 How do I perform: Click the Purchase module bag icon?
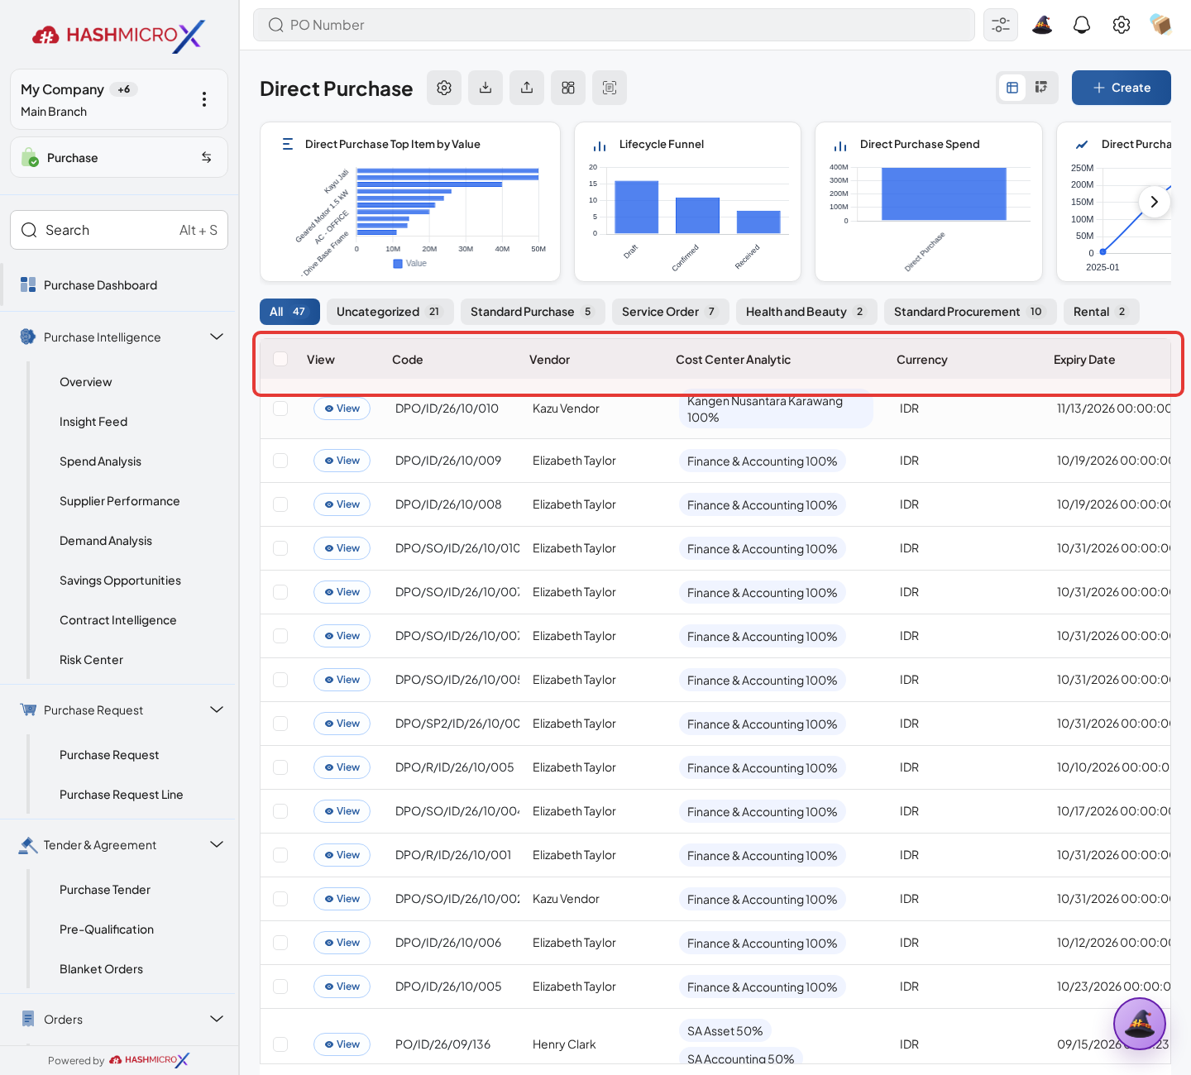[30, 157]
